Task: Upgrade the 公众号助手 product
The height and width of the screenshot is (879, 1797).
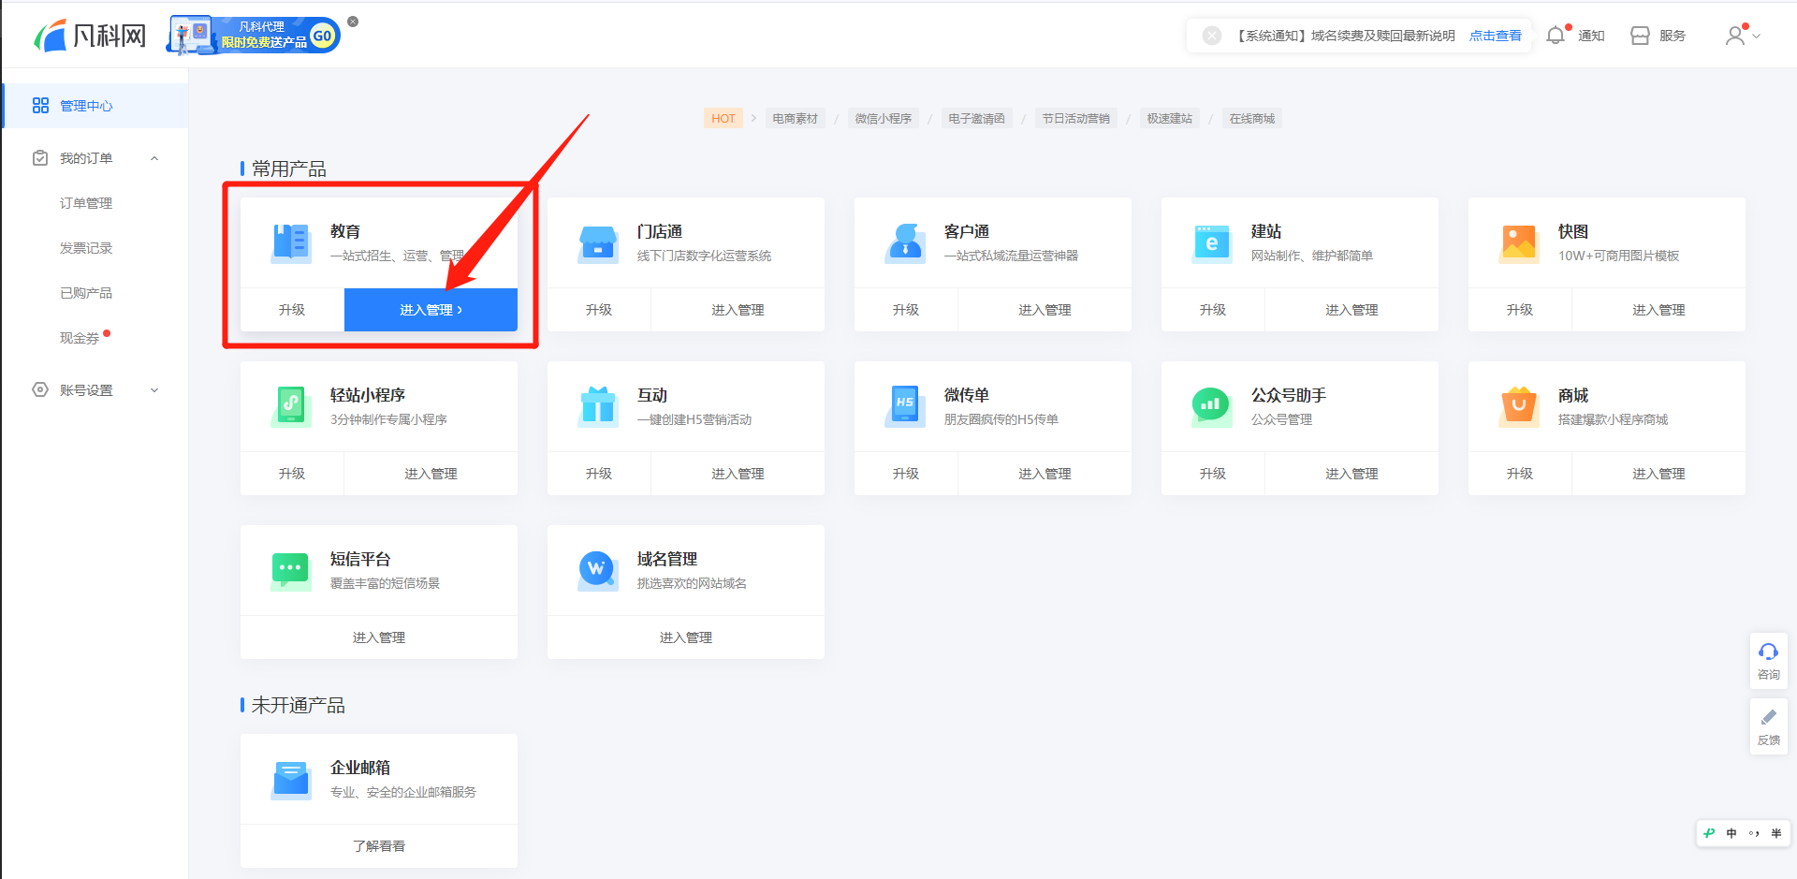Action: (x=1213, y=474)
